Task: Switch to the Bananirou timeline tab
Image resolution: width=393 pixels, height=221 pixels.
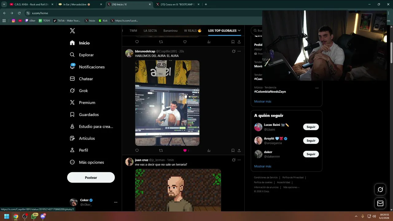Action: 170,31
